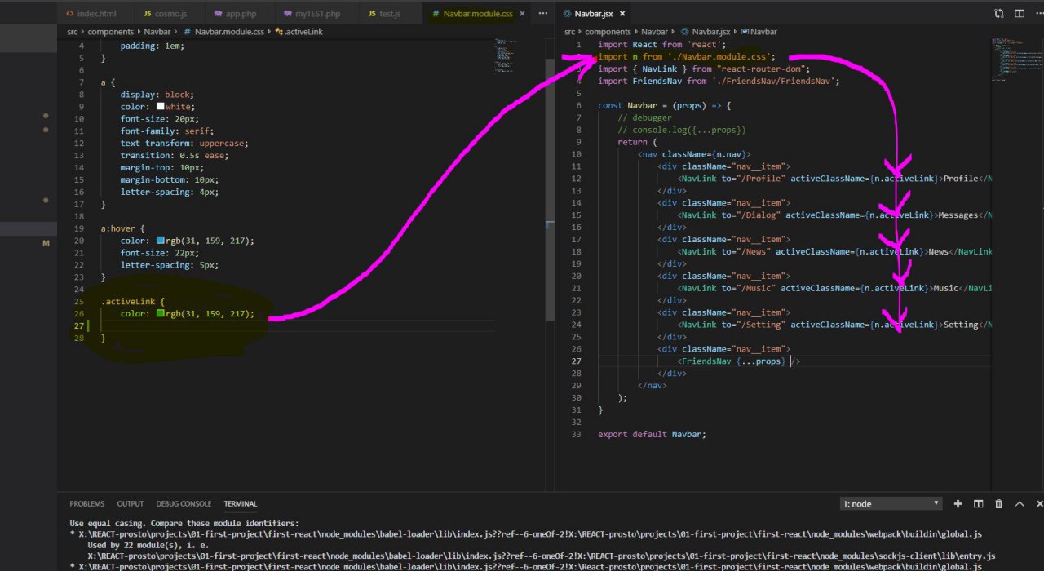
Task: Create a new terminal with plus icon
Action: pyautogui.click(x=958, y=504)
